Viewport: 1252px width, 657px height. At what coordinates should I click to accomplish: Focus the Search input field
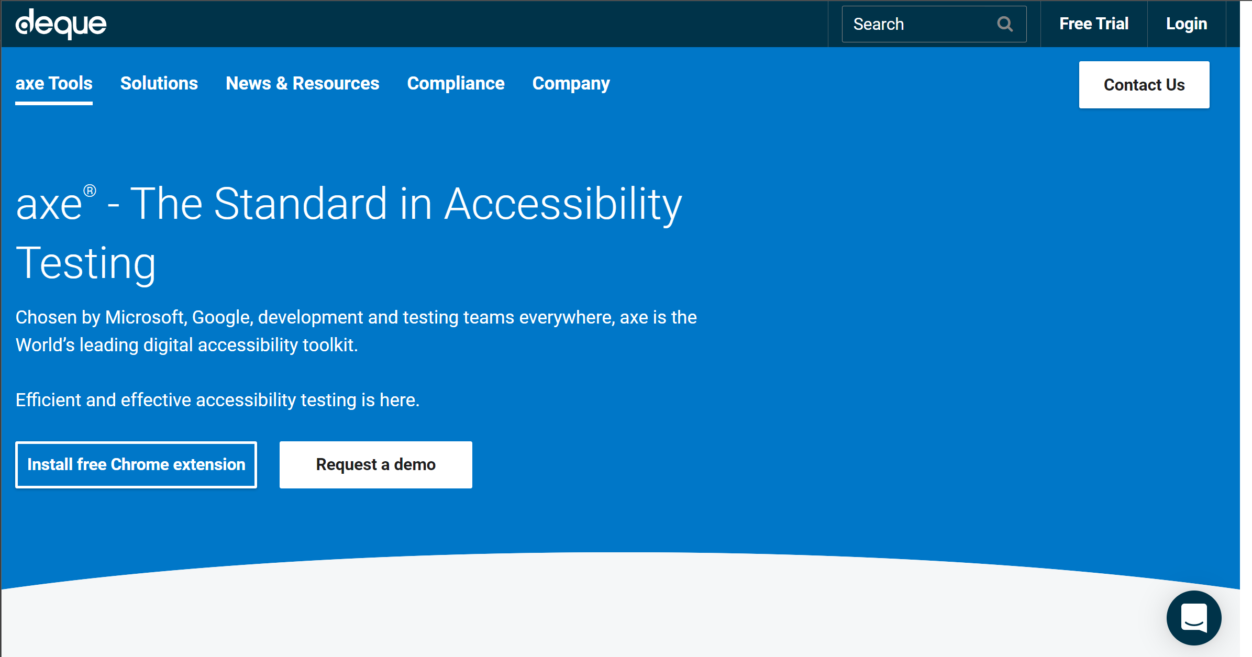934,24
